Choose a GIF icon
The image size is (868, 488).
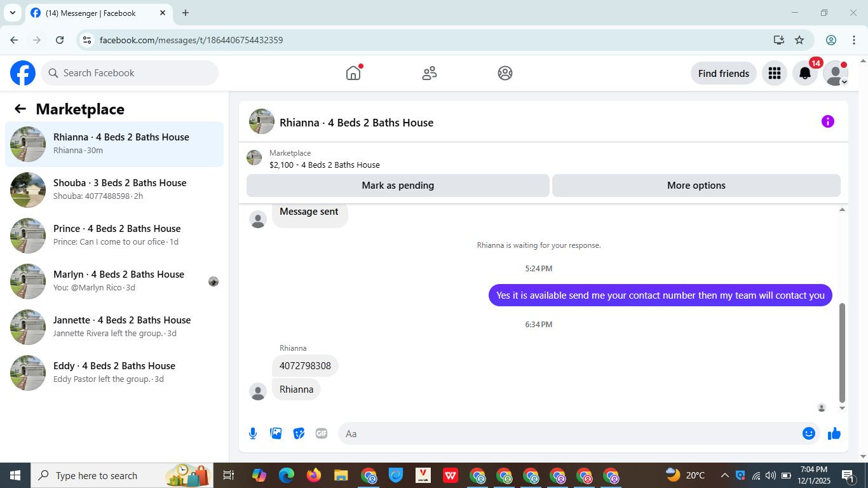tap(322, 433)
